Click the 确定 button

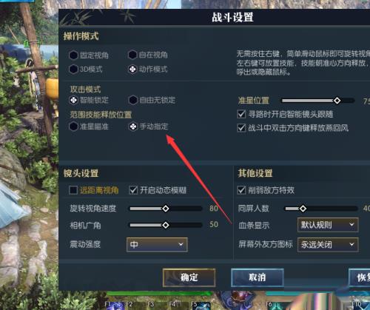[x=189, y=277]
